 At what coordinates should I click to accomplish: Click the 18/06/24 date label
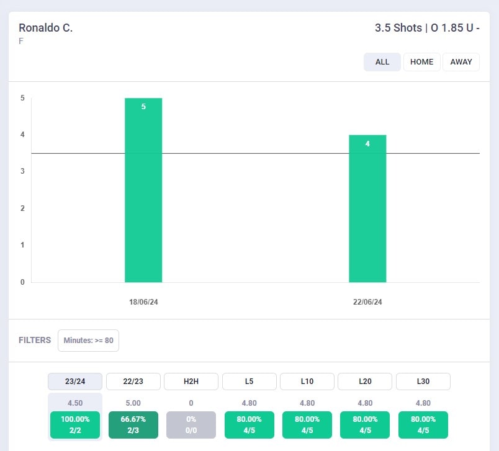coord(143,302)
